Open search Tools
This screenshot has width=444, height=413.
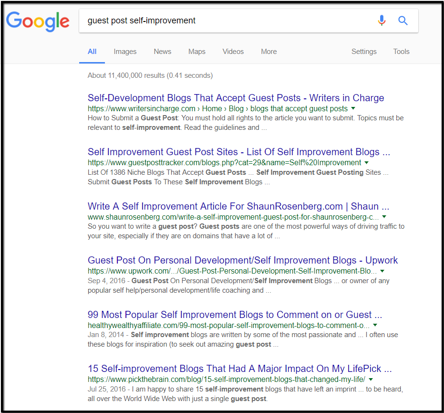coord(401,52)
